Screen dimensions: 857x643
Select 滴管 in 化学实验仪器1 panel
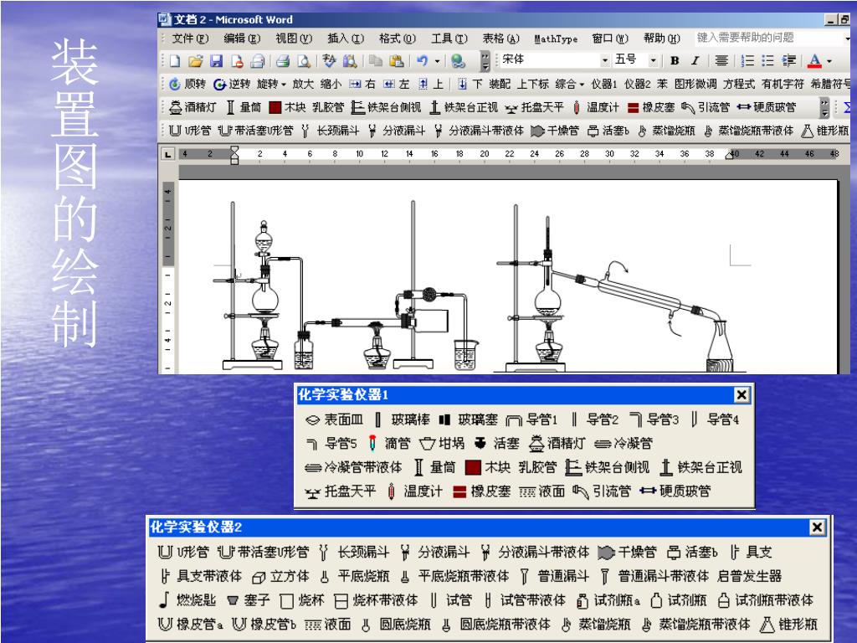pyautogui.click(x=388, y=443)
